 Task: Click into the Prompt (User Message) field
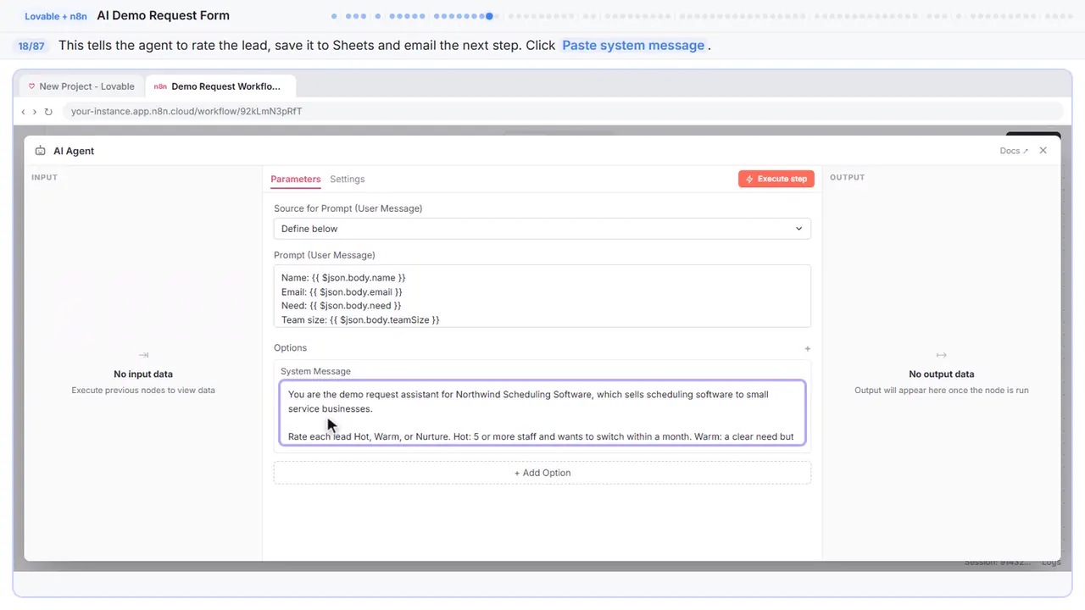(x=542, y=296)
